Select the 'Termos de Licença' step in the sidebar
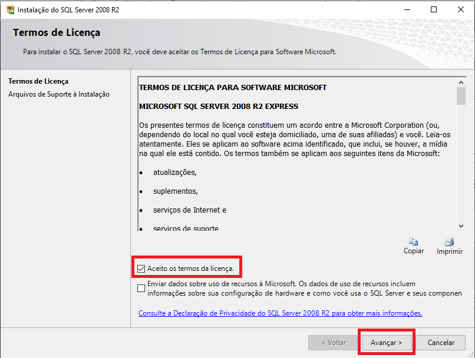 tap(38, 81)
